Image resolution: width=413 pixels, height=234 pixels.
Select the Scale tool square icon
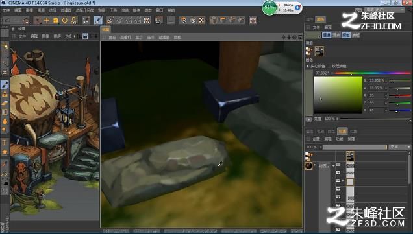coord(56,20)
